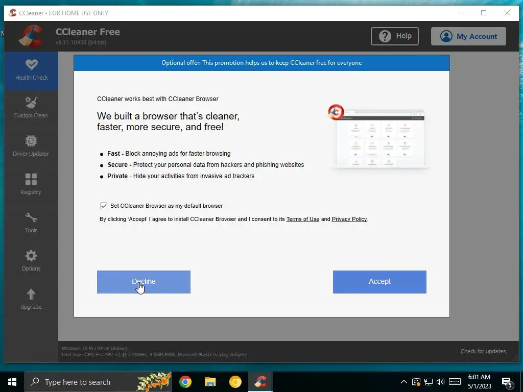Show hidden system tray icons

(x=403, y=382)
